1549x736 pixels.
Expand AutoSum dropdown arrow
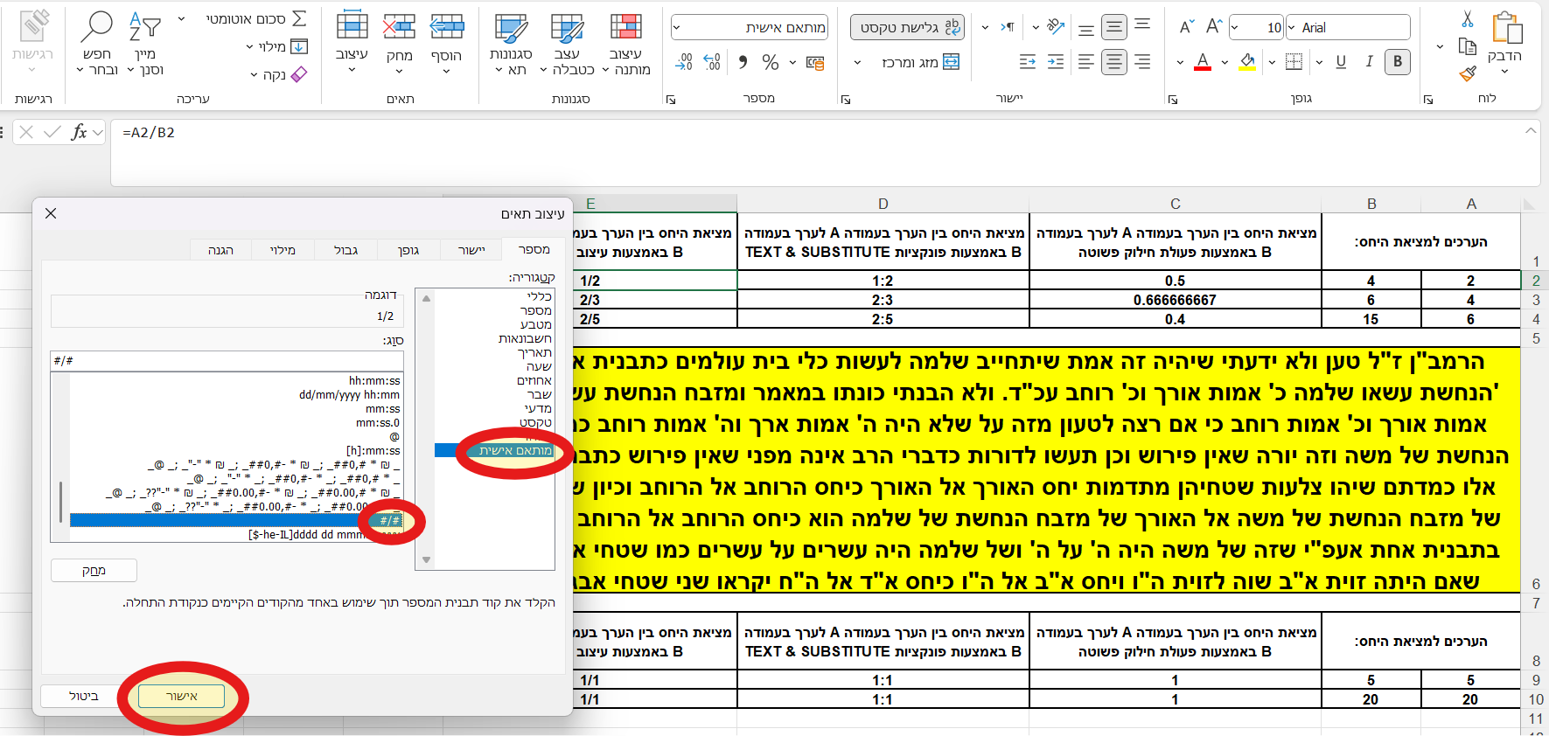[181, 18]
